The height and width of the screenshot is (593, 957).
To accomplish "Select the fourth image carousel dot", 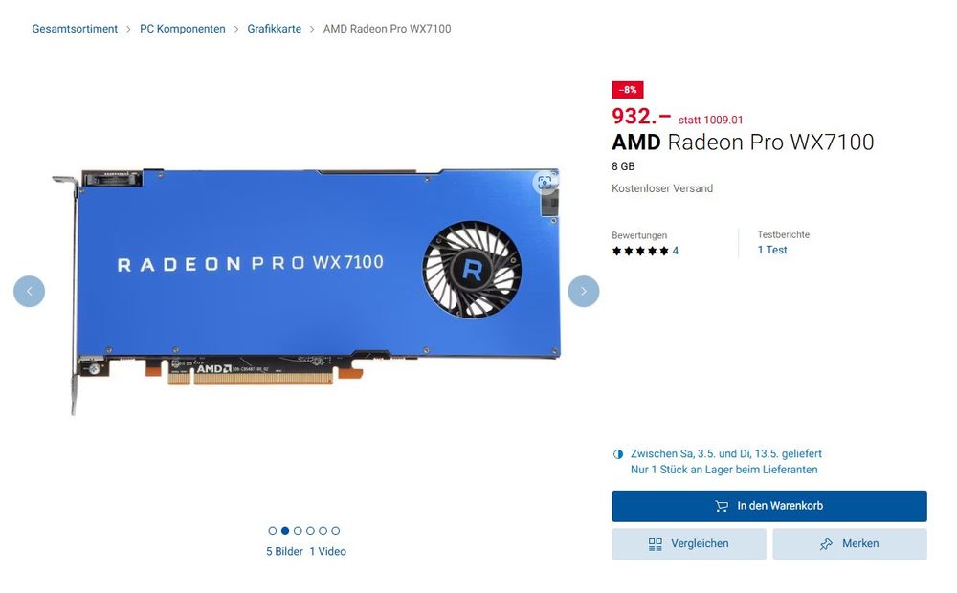I will coord(310,531).
